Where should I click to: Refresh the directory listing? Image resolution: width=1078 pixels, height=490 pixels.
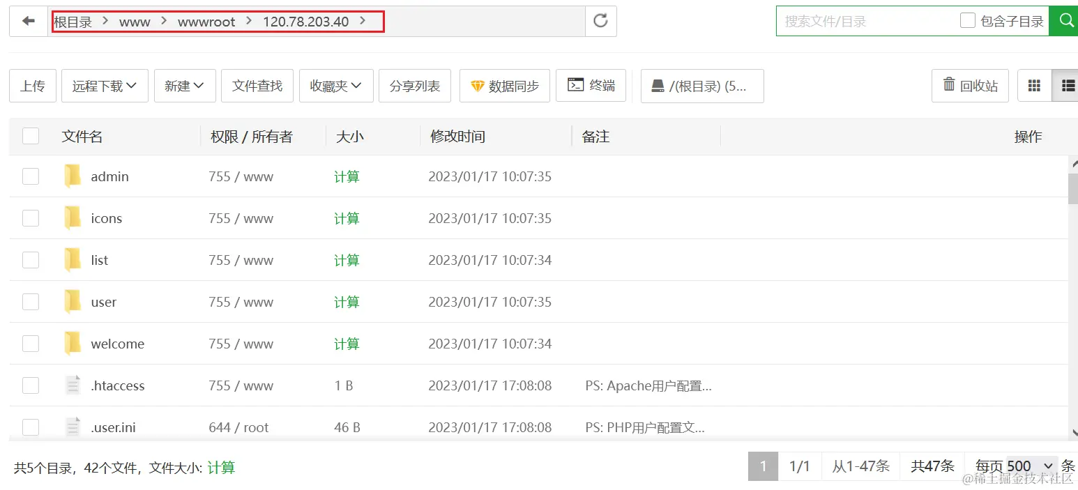(600, 22)
